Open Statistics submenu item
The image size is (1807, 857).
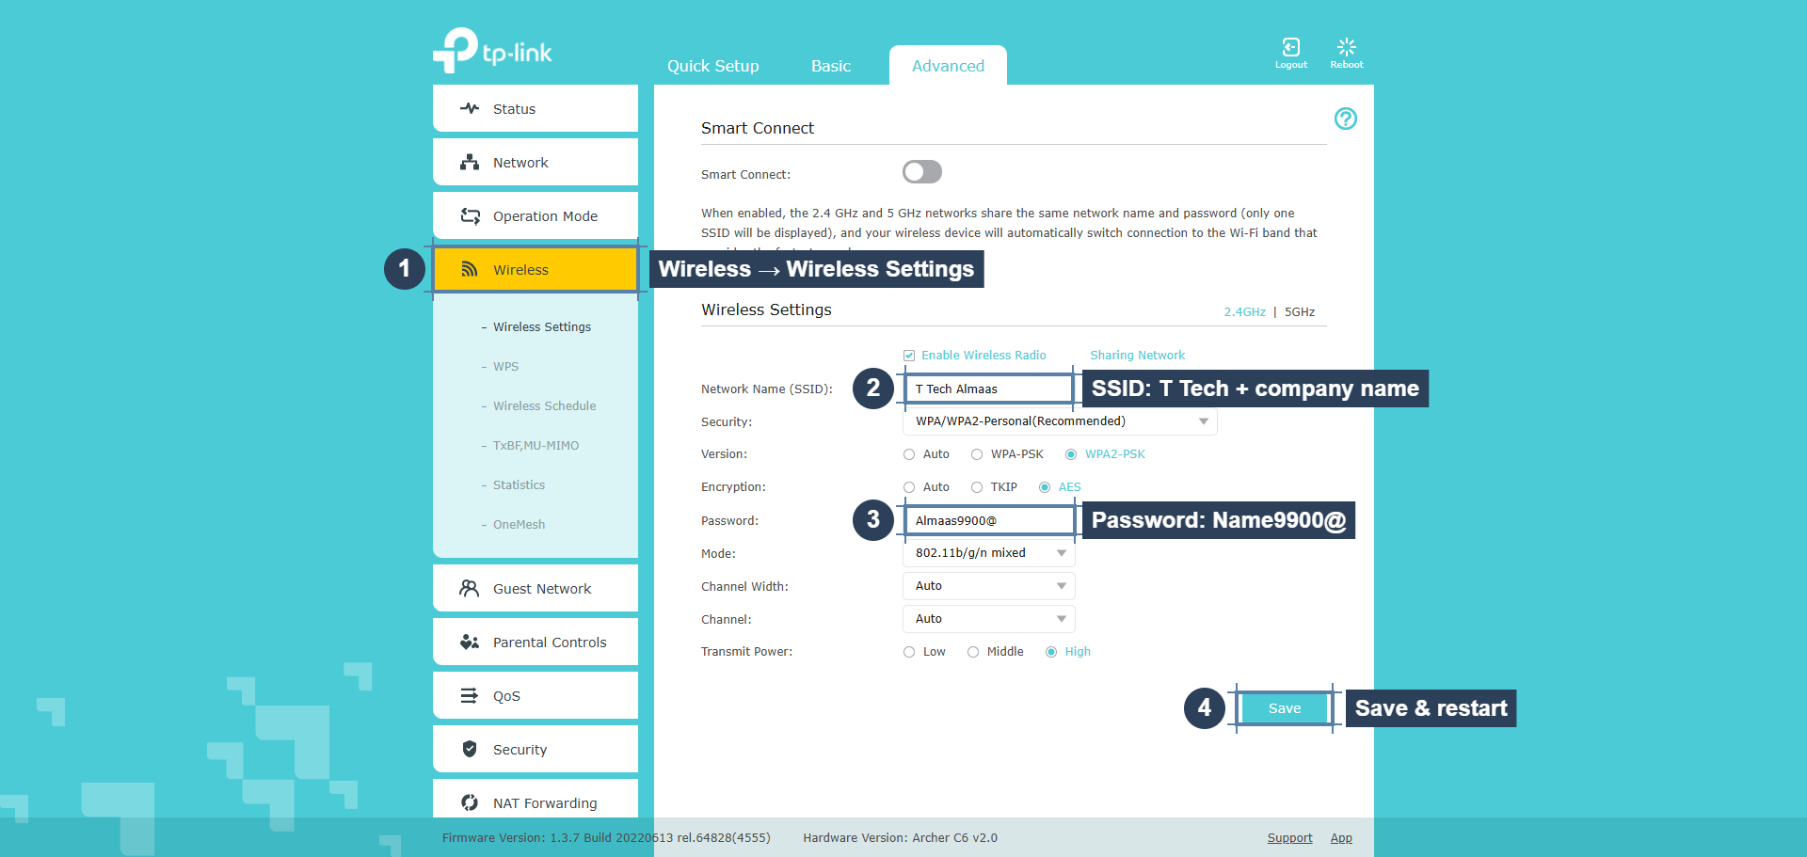[519, 485]
